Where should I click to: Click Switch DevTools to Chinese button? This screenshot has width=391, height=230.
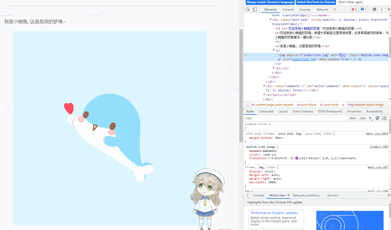click(x=316, y=2)
